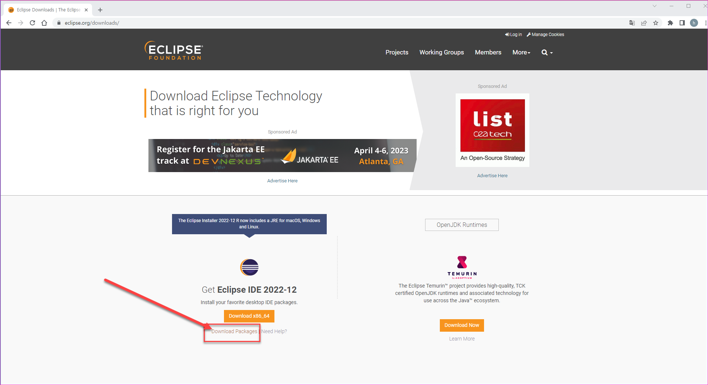The height and width of the screenshot is (385, 708).
Task: Click the Eclipse Installer 2022-12 notice box
Action: pos(249,224)
